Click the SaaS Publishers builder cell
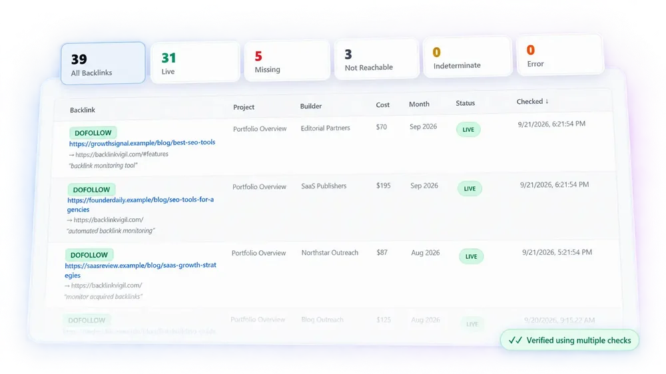666x374 pixels. click(324, 186)
